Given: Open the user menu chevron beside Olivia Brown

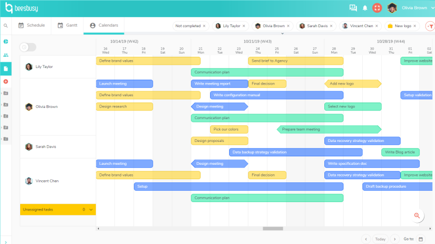Looking at the screenshot, I should tap(432, 8).
